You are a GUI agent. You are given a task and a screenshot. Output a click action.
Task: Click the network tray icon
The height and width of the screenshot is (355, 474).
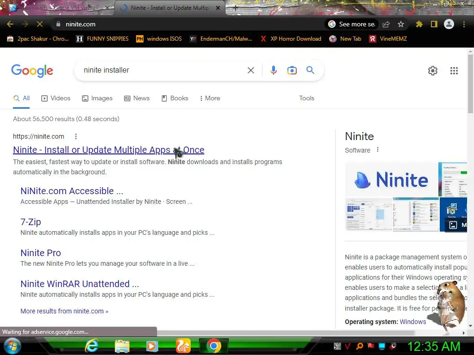pyautogui.click(x=382, y=346)
